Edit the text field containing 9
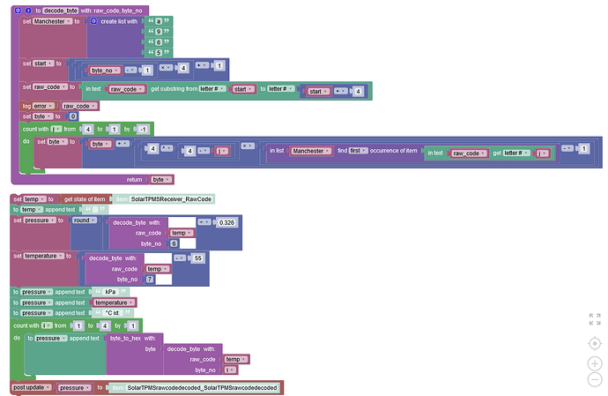 coord(159,32)
